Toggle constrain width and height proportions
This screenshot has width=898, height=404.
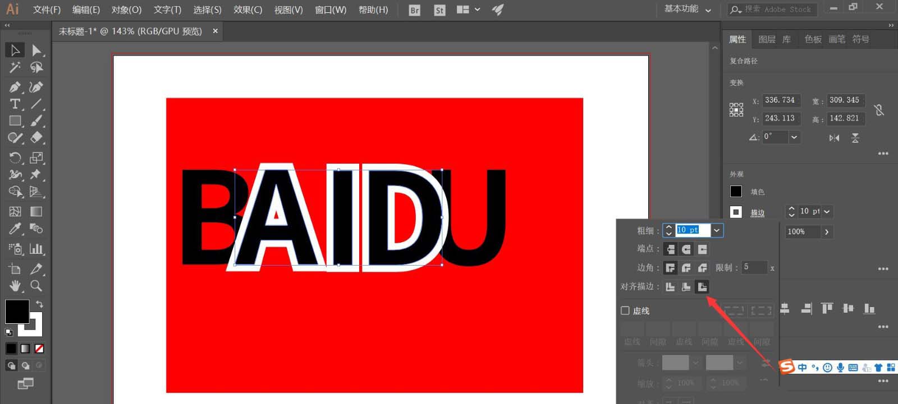[879, 110]
